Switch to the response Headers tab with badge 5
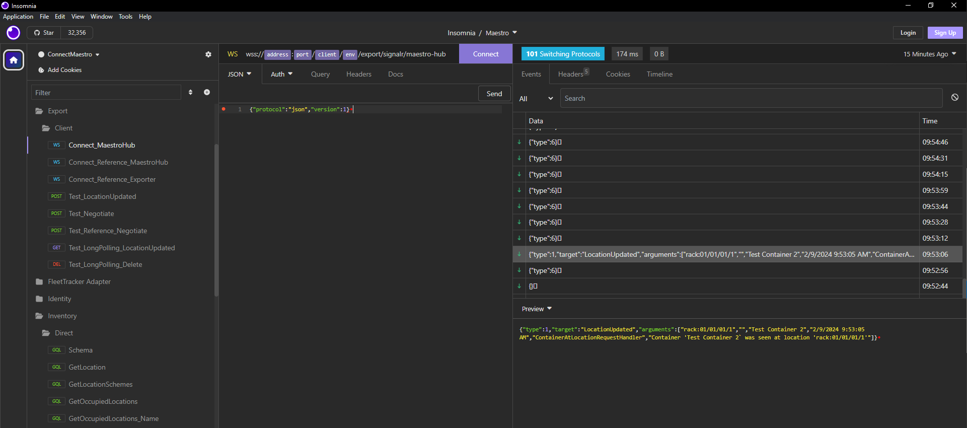 (x=573, y=74)
